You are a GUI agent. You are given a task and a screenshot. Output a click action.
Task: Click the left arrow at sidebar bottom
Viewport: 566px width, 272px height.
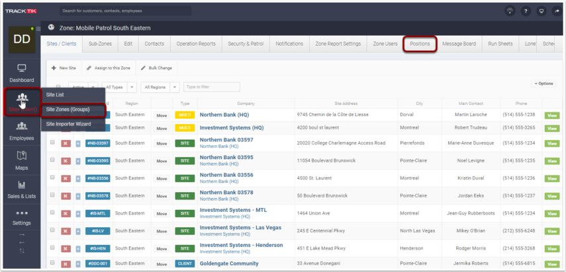coord(22,242)
